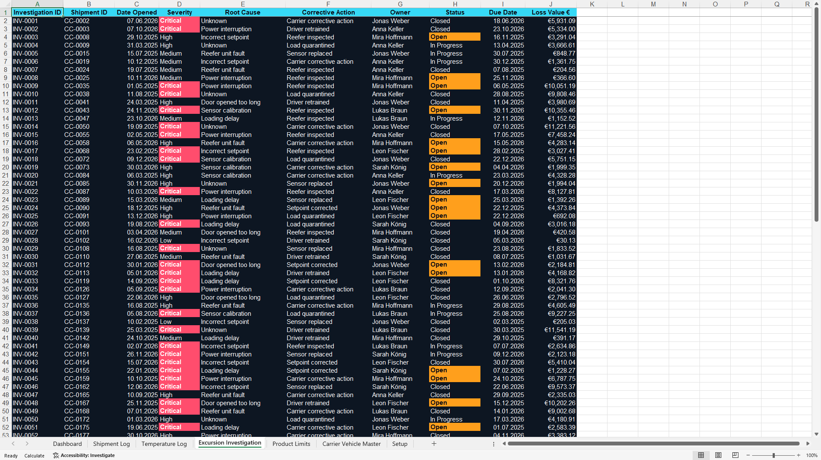
Task: Select Open status cell for INV-0003
Action: (455, 37)
